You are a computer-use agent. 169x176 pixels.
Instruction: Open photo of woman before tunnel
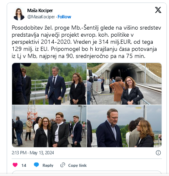click(x=124, y=84)
